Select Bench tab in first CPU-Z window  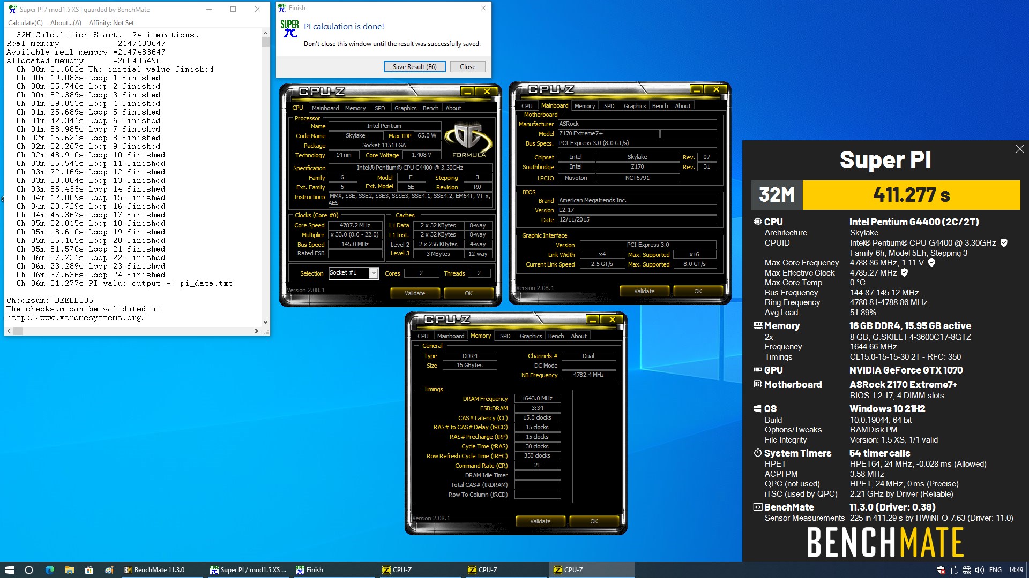click(x=430, y=108)
